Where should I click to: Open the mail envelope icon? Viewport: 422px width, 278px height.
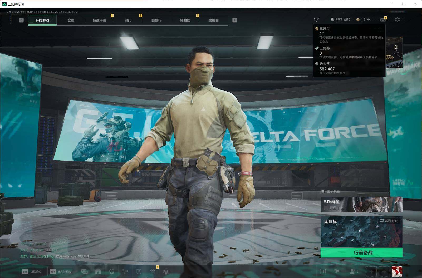coord(383,20)
